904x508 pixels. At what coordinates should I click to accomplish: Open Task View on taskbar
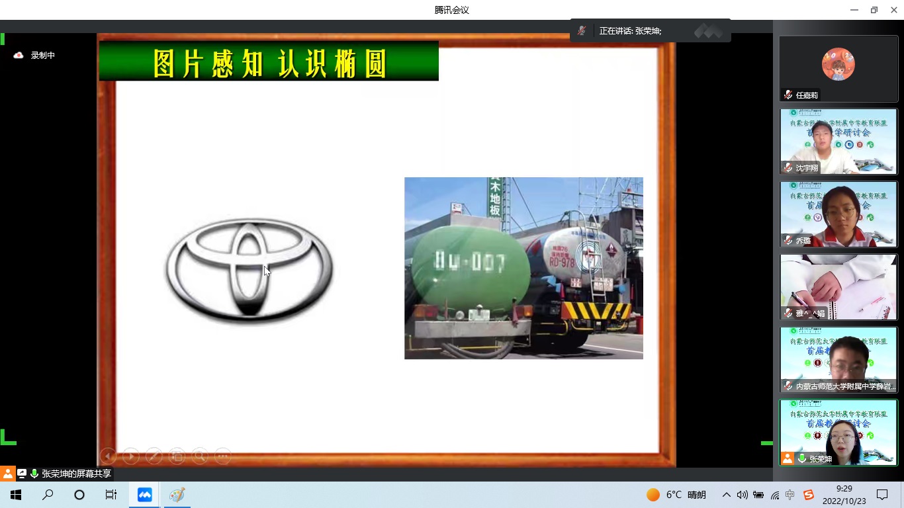coord(111,495)
